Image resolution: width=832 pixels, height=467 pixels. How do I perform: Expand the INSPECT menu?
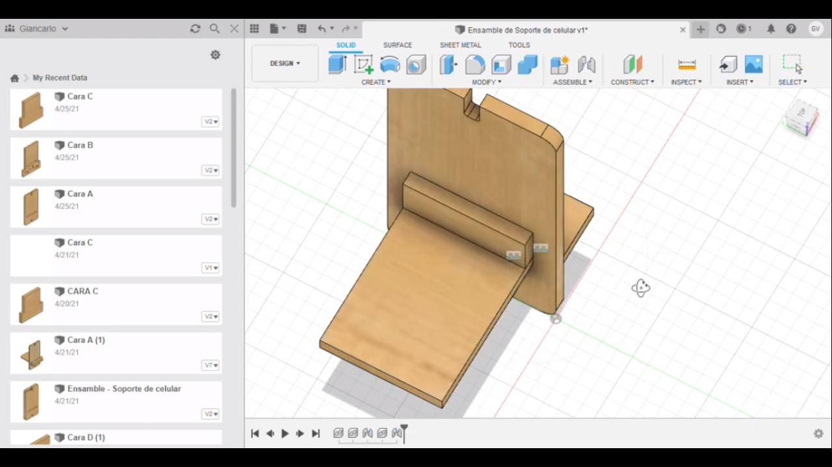pyautogui.click(x=686, y=82)
